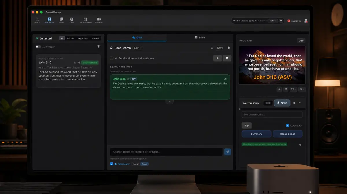Dismiss the Worship & Praise timer with X
This screenshot has width=347, height=194.
pos(281,21)
